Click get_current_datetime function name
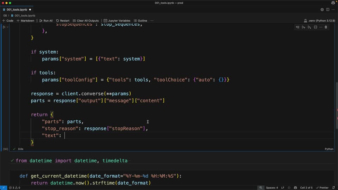The height and width of the screenshot is (190, 338). pos(59,176)
